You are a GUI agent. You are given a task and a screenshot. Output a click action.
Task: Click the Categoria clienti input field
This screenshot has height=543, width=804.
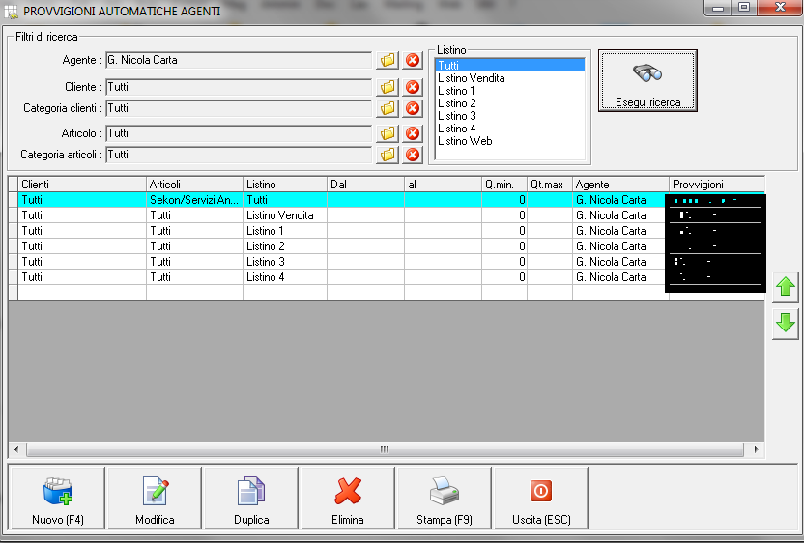click(239, 109)
